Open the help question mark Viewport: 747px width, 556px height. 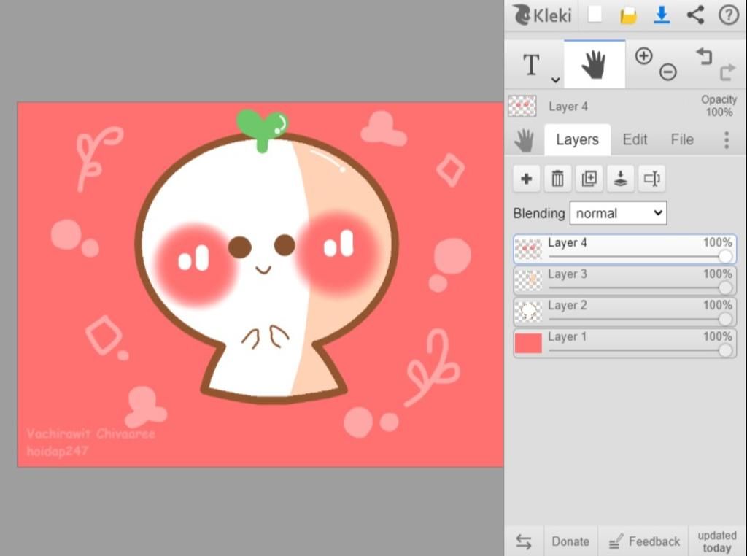729,15
